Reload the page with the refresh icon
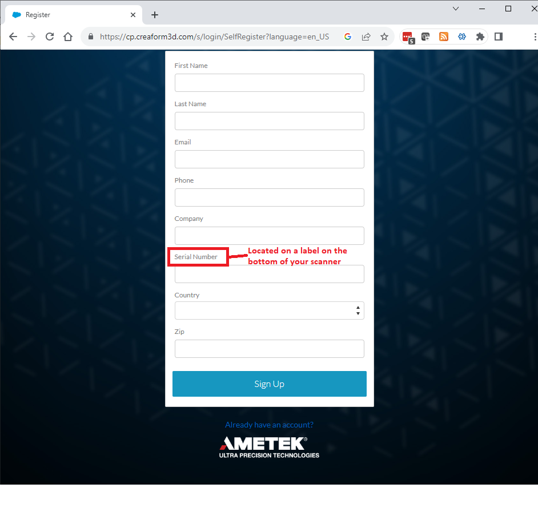This screenshot has height=508, width=538. coord(50,37)
